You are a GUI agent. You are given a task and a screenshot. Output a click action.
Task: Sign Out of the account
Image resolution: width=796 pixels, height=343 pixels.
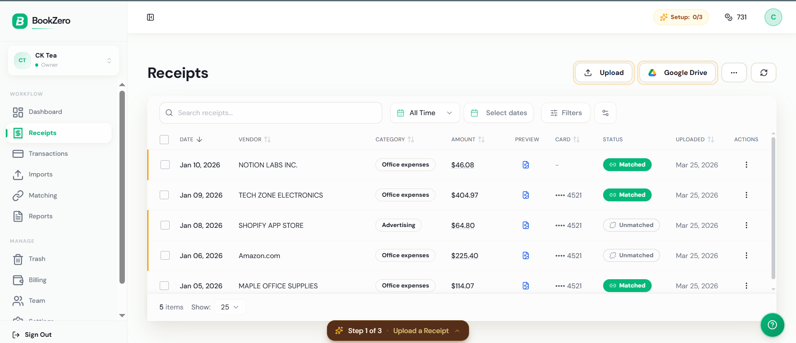32,335
